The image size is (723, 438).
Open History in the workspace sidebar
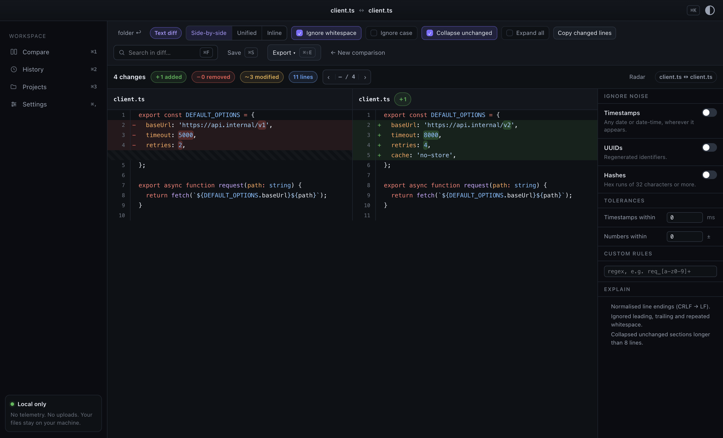click(53, 69)
